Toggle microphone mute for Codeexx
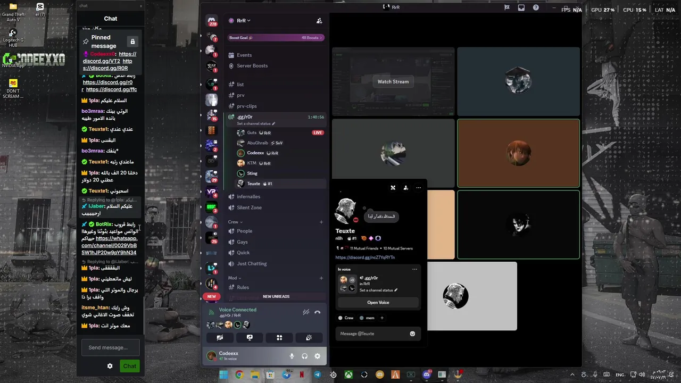The height and width of the screenshot is (383, 681). pyautogui.click(x=292, y=356)
